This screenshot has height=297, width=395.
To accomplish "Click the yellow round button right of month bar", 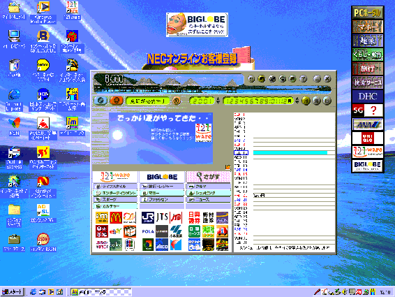I will click(x=306, y=101).
